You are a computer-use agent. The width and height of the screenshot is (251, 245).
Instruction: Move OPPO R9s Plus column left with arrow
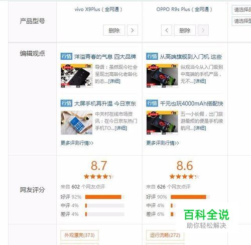[x=167, y=30]
